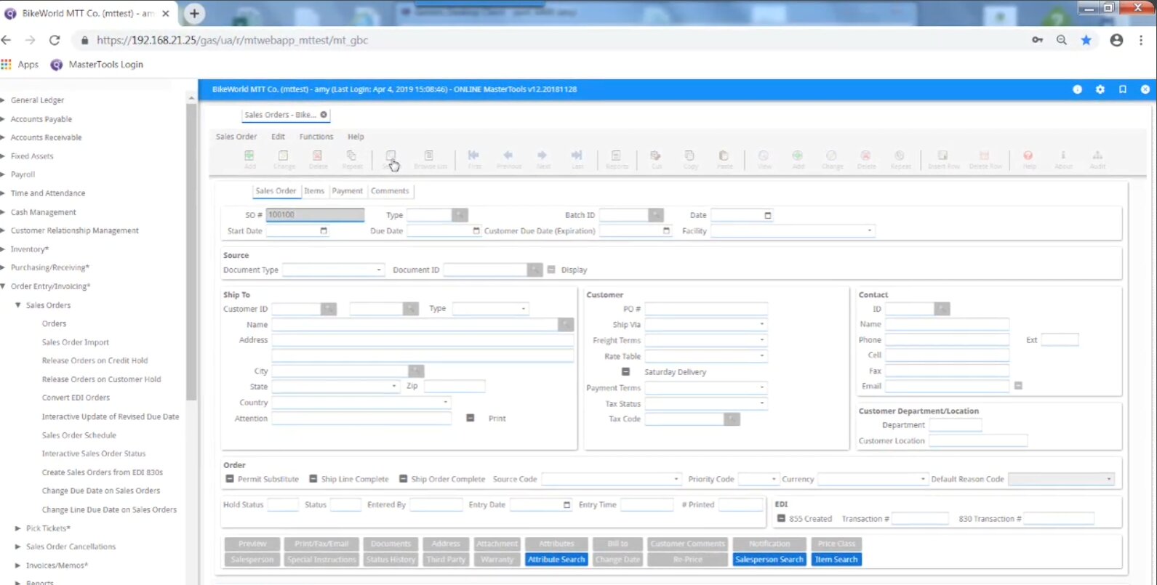
Task: Click the Attribute Search button
Action: pyautogui.click(x=556, y=560)
